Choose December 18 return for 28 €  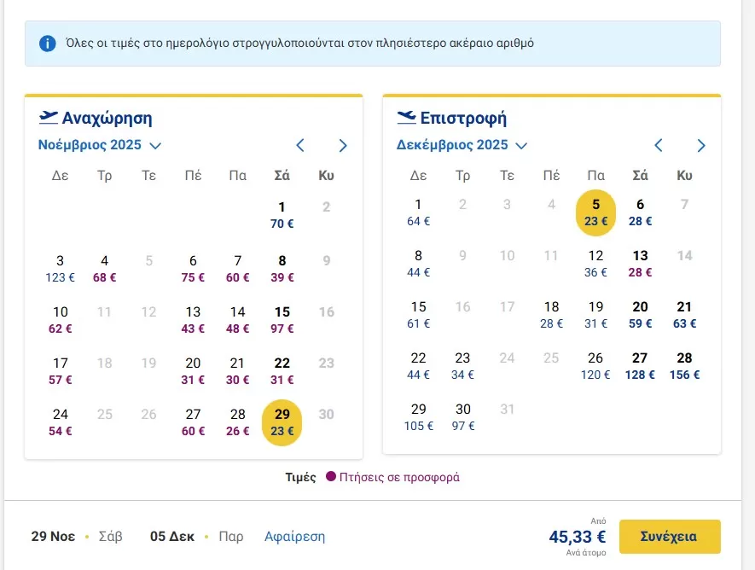(552, 314)
